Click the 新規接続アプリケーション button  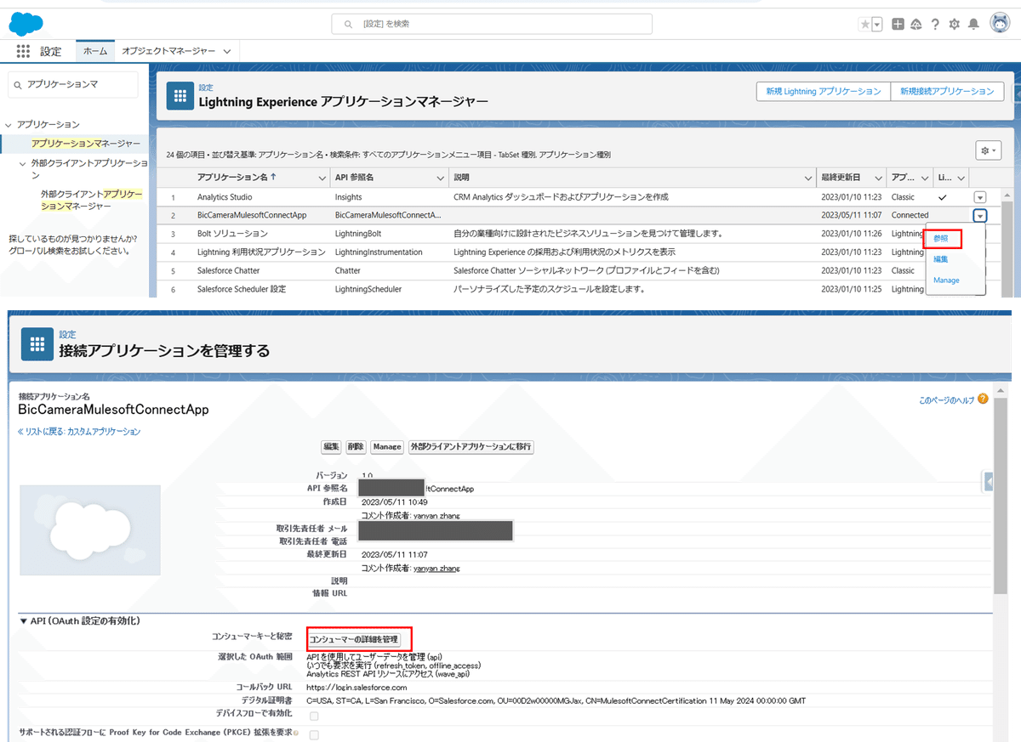948,91
